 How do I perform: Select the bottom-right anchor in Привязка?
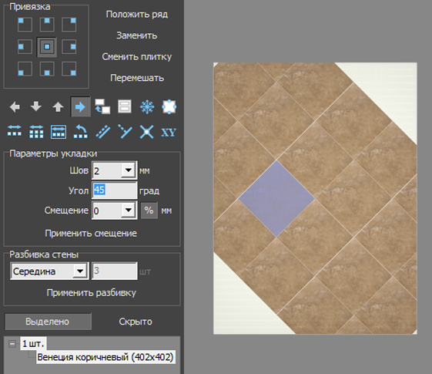(x=69, y=69)
